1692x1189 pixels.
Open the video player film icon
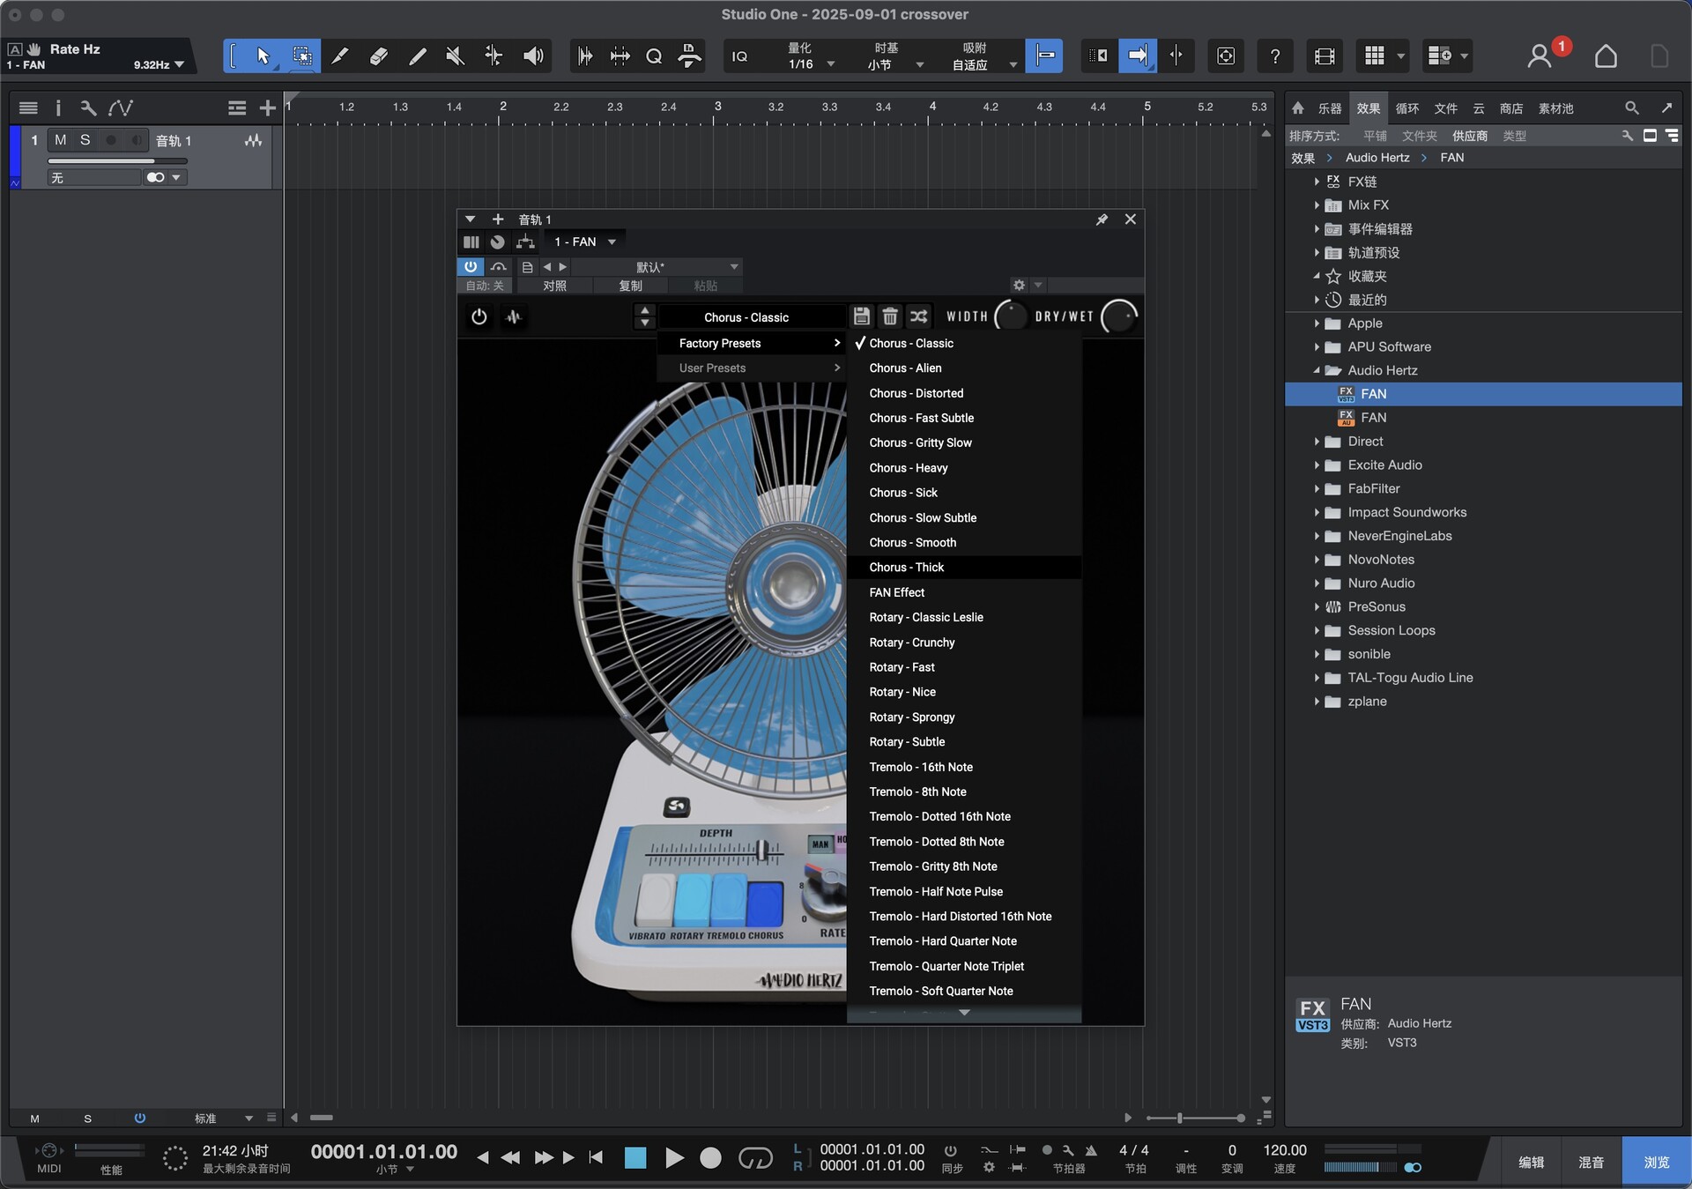pyautogui.click(x=1324, y=56)
